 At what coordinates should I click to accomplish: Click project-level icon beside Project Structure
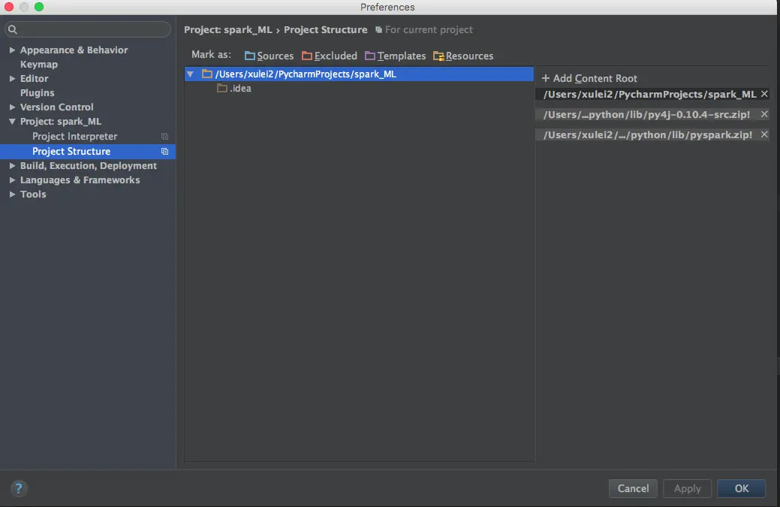(x=164, y=151)
